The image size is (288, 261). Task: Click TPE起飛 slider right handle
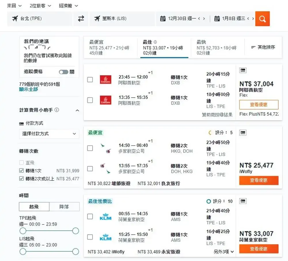point(75,231)
